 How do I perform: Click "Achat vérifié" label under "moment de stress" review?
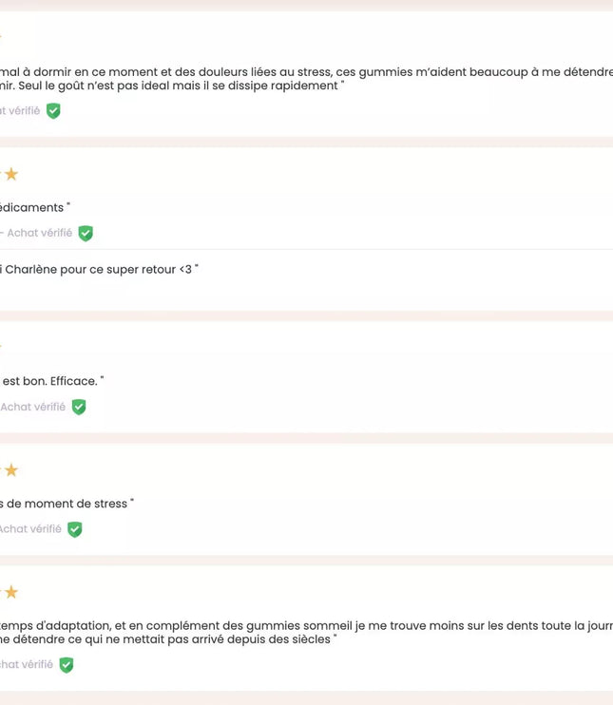30,529
